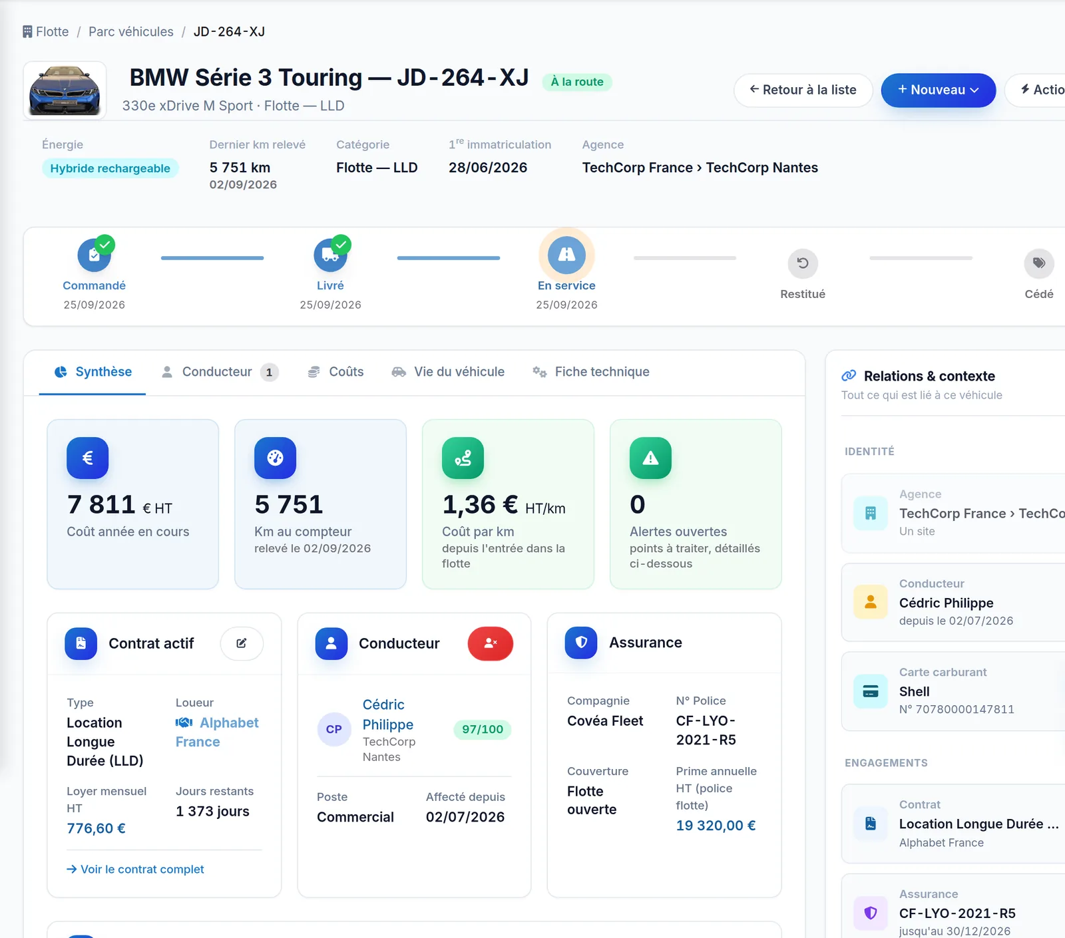Click the Restitué return icon

coord(803,263)
